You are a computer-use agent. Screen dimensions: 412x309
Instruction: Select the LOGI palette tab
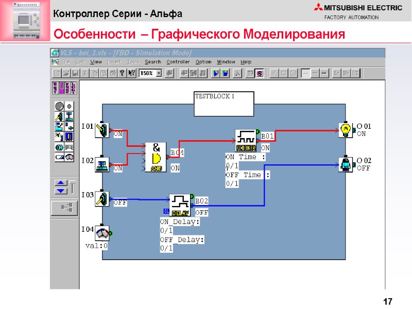click(74, 88)
